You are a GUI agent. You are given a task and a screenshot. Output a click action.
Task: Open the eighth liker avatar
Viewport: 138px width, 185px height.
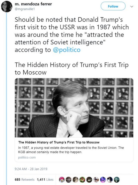[x=110, y=179]
